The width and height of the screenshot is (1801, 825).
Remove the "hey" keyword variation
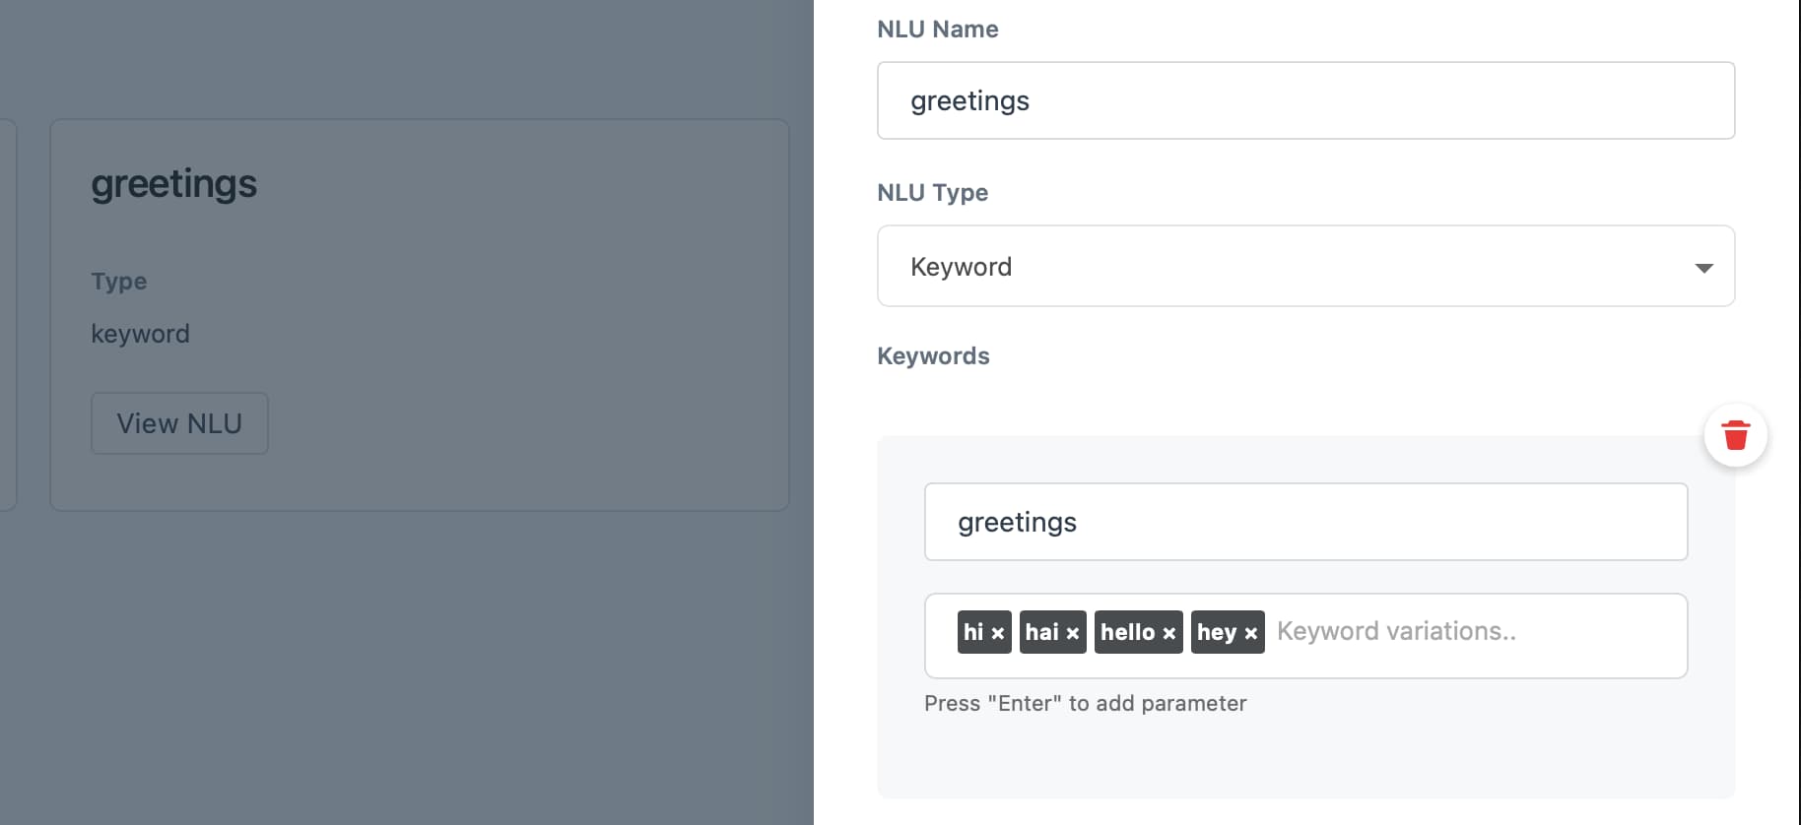[1251, 633]
